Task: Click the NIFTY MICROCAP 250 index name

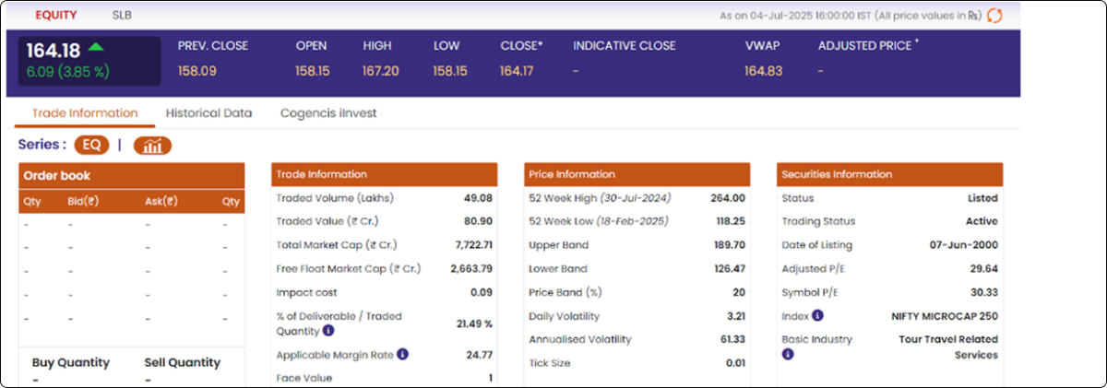Action: coord(945,316)
